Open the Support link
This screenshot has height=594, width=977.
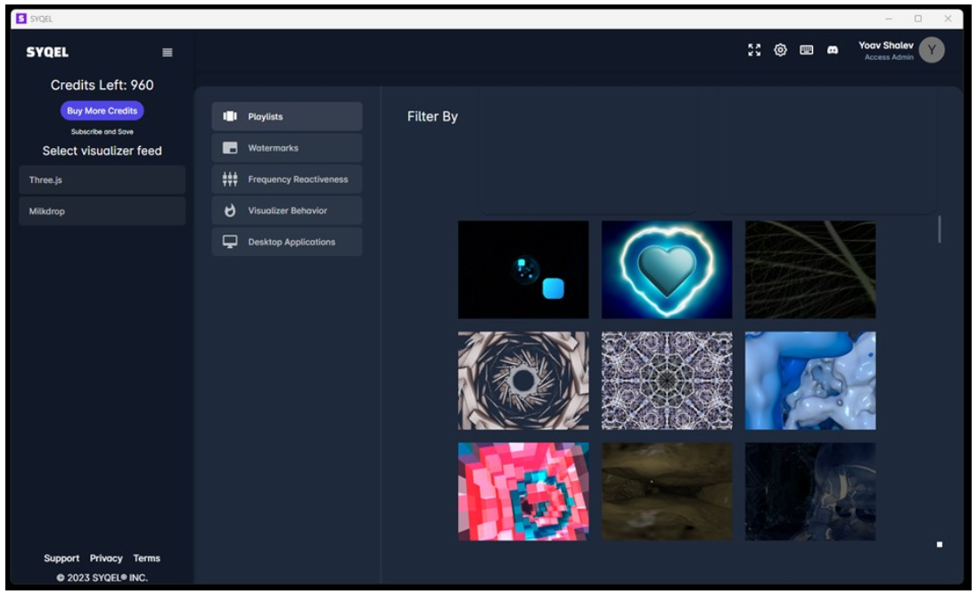[x=61, y=557]
